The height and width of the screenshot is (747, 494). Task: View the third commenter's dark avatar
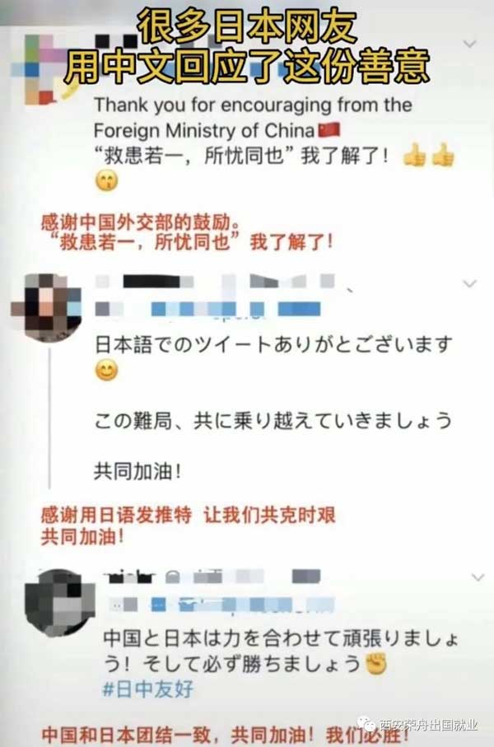59,604
